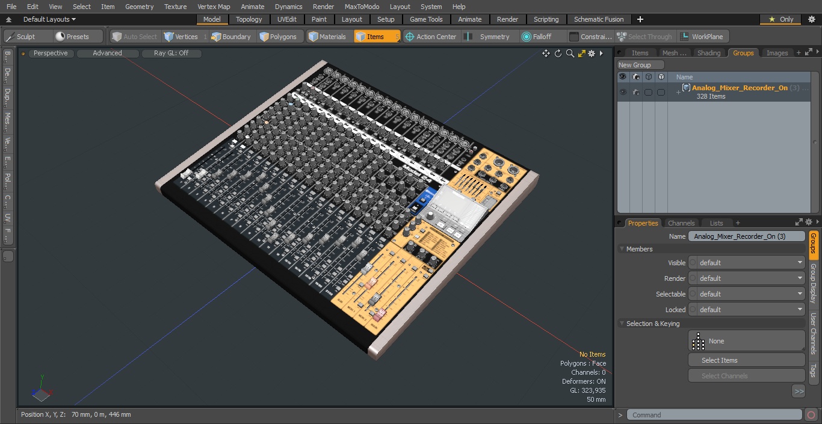Open the Advanced shading style dropdown

(x=108, y=54)
